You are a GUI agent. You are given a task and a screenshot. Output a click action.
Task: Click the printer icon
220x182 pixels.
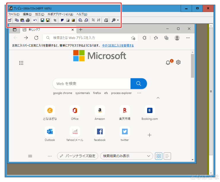click(x=28, y=20)
